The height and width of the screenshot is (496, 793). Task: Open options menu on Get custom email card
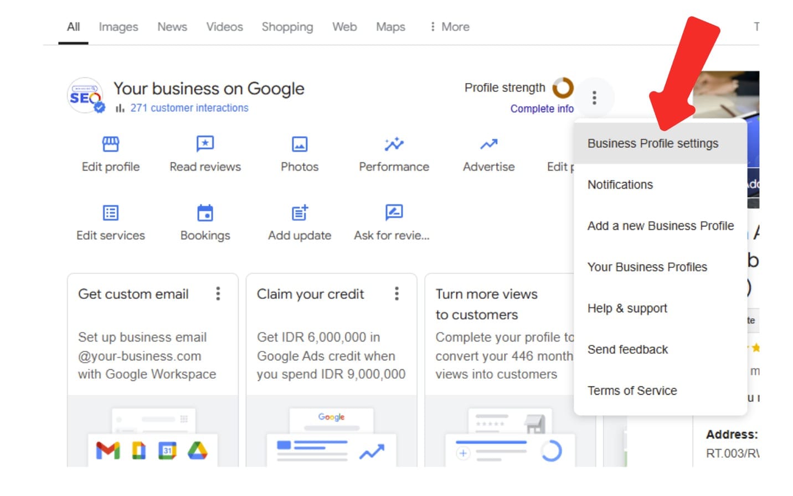218,293
